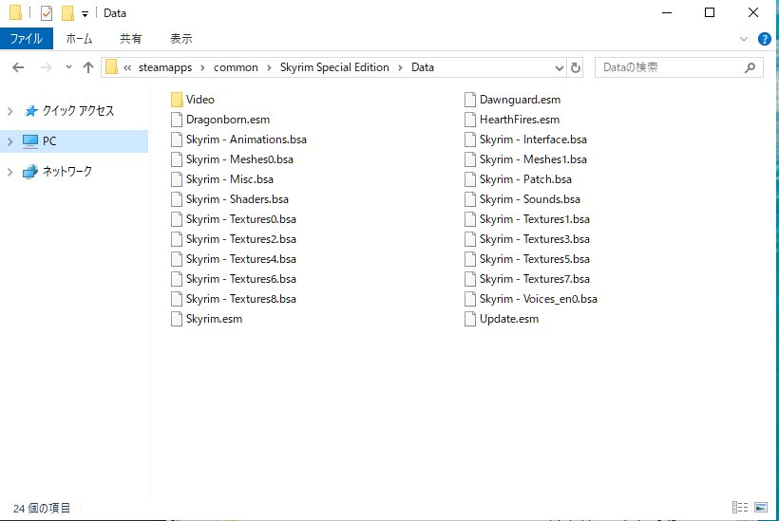The width and height of the screenshot is (779, 521).
Task: Click the Update.esm file name
Action: 509,319
